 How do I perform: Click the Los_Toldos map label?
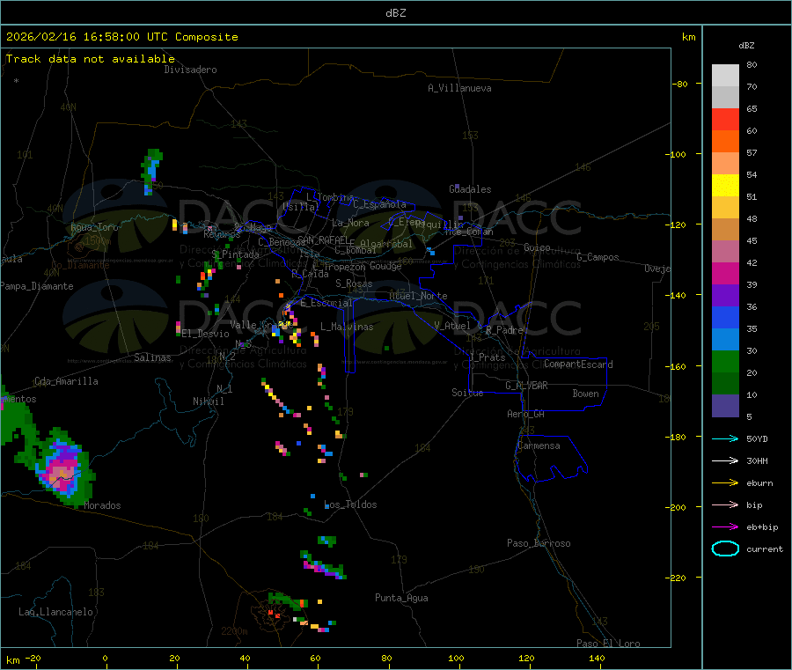pyautogui.click(x=350, y=504)
